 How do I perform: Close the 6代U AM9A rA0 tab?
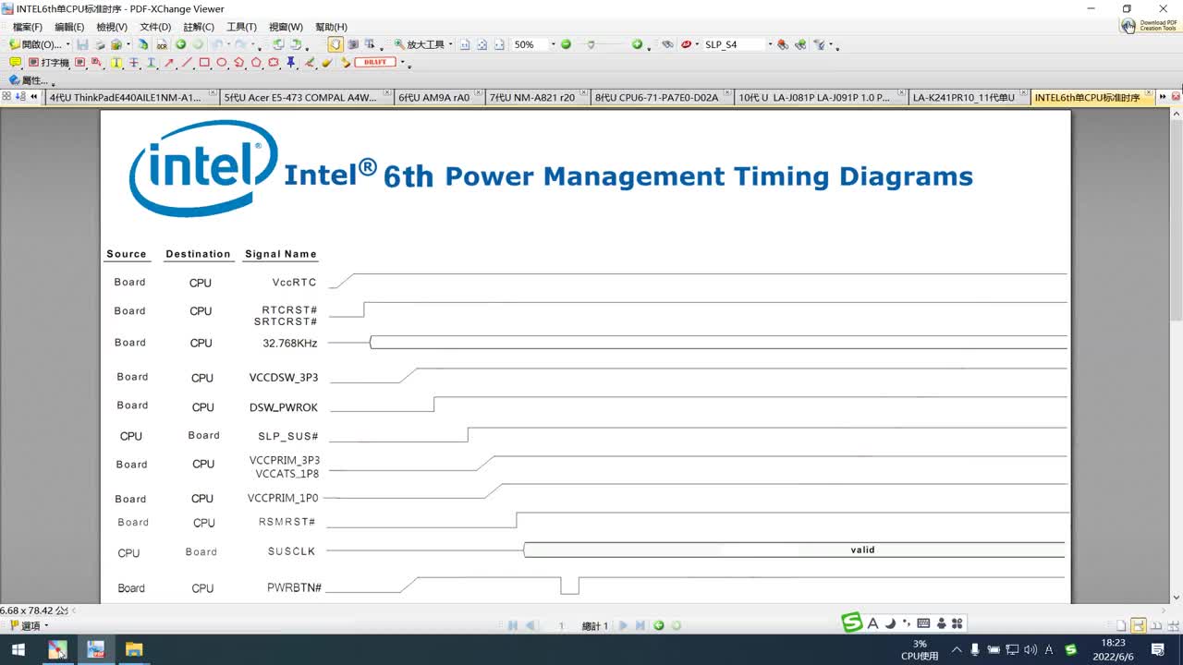pos(480,94)
